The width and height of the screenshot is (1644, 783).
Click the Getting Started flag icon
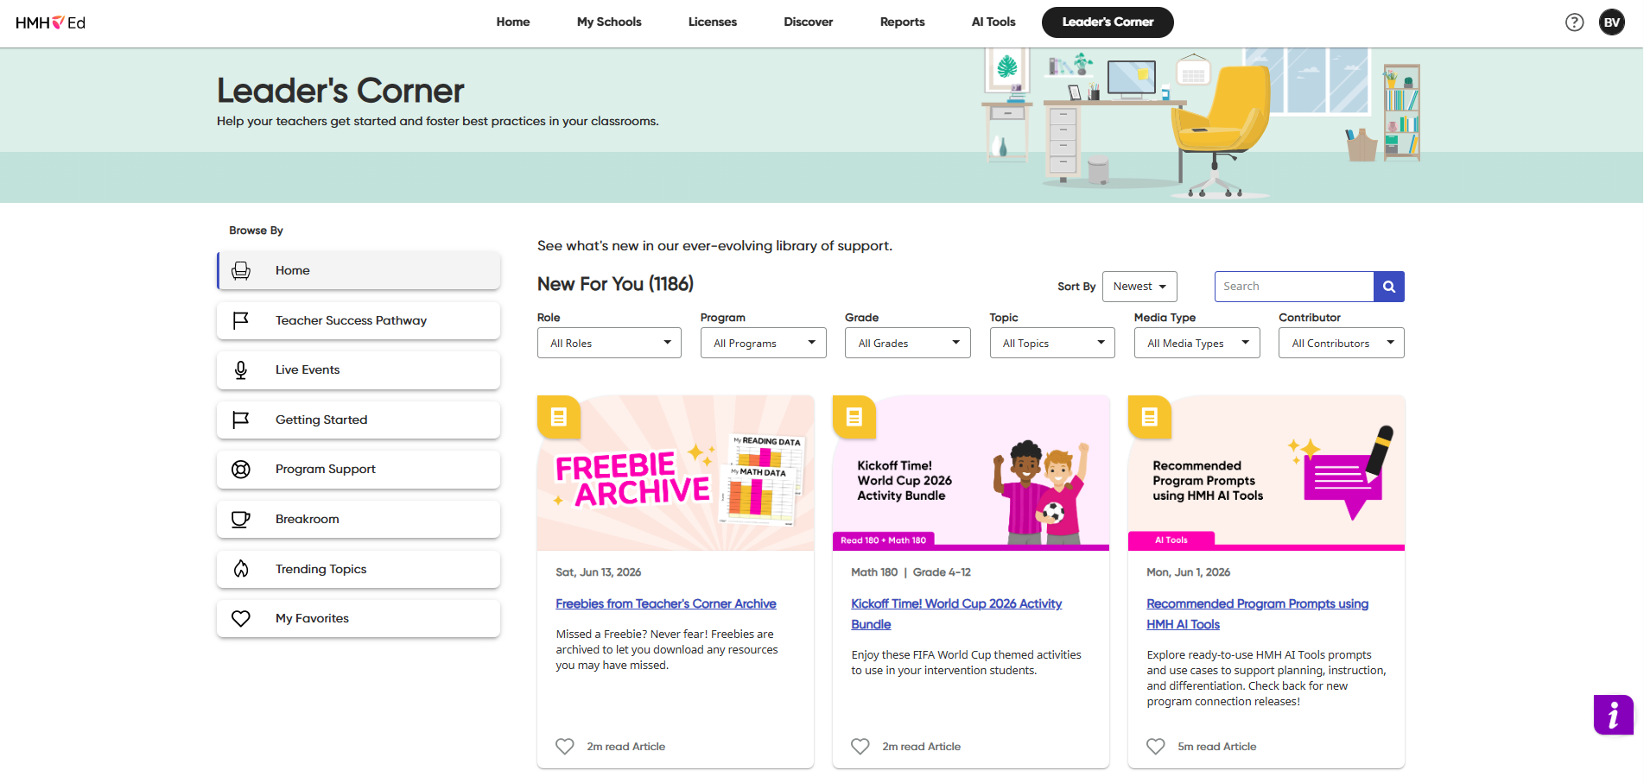coord(241,420)
